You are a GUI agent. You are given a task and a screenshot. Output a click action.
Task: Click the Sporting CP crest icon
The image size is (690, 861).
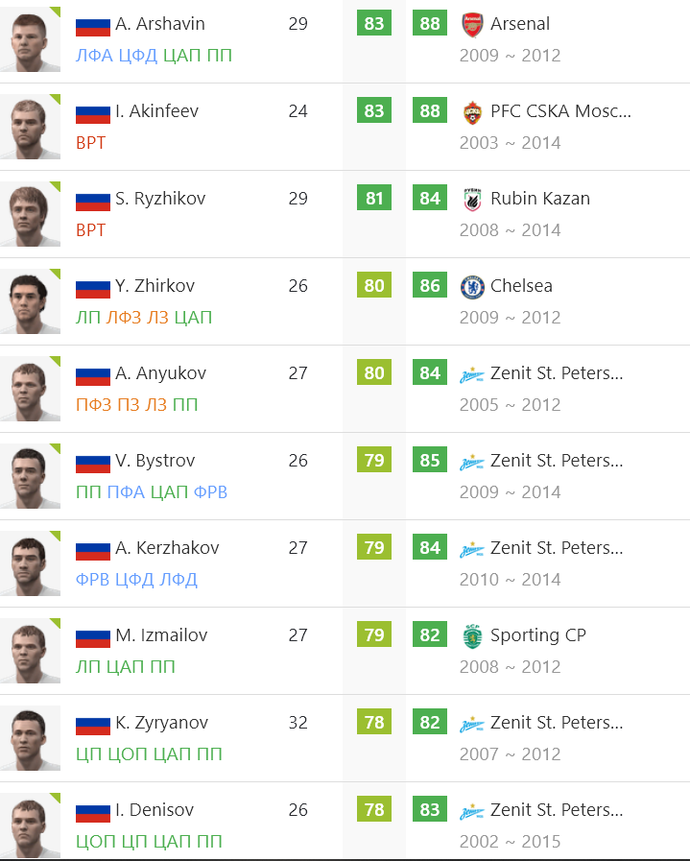pyautogui.click(x=472, y=635)
